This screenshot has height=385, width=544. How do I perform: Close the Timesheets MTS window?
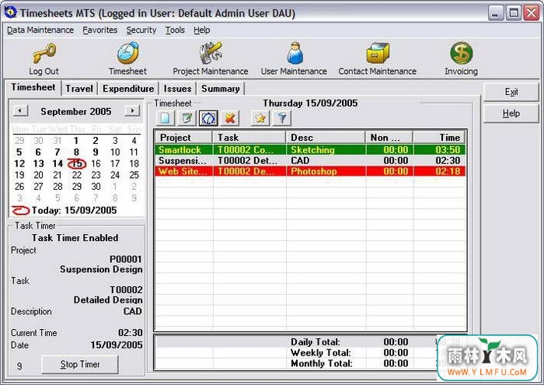tap(531, 13)
